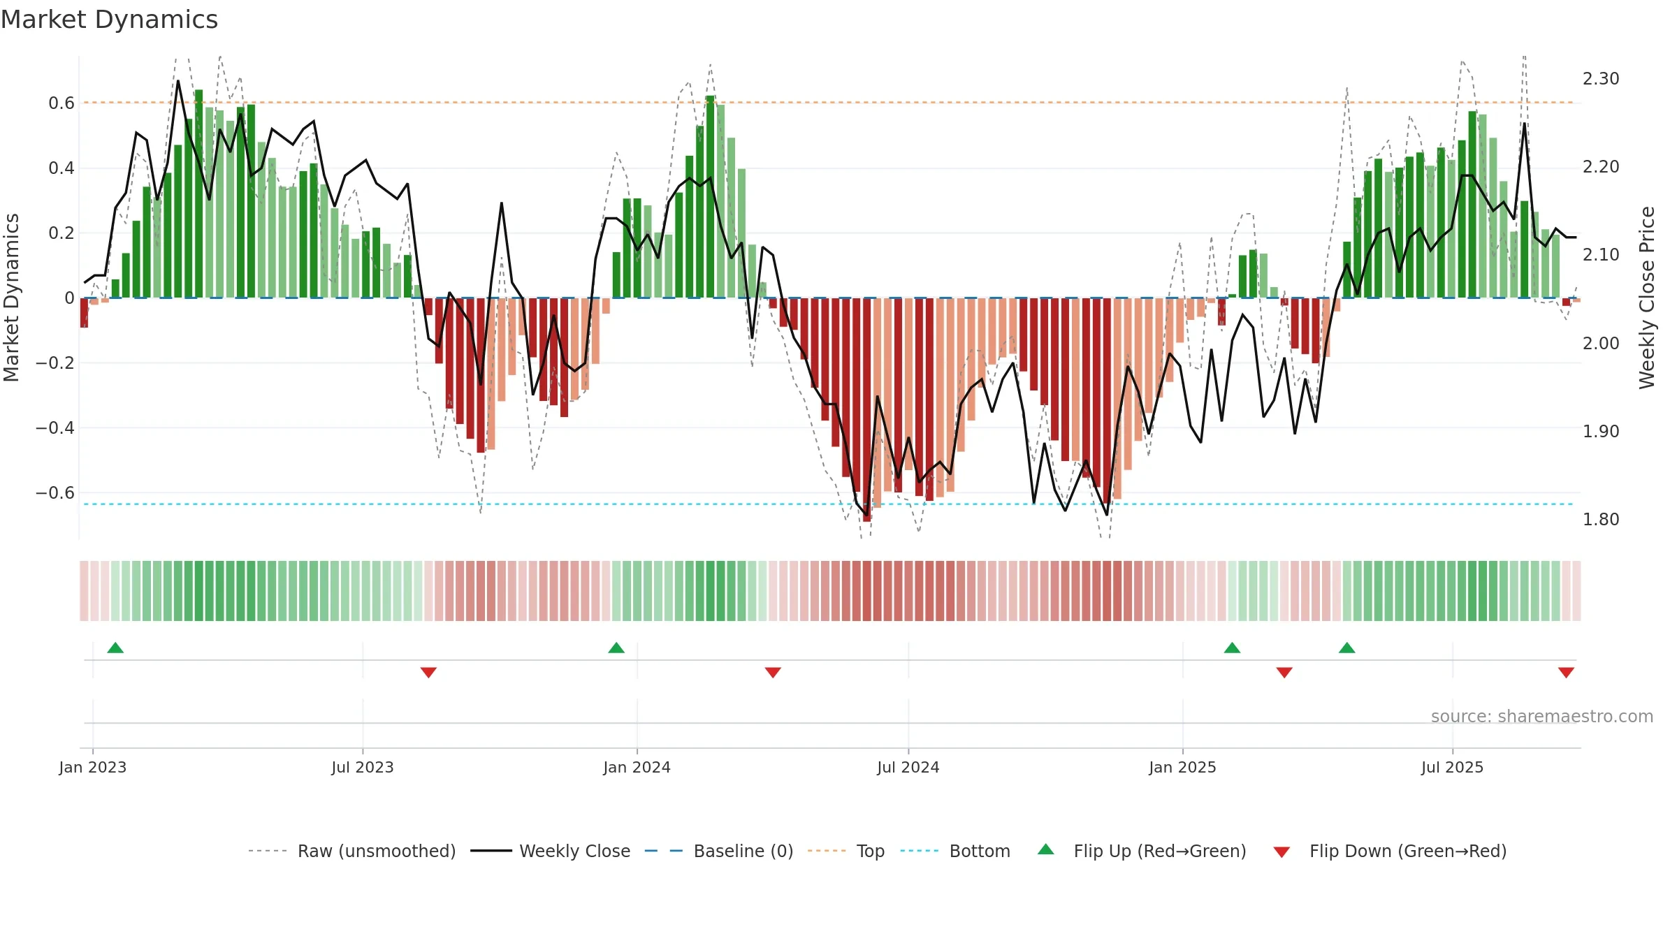Toggle the Top legend entry
Viewport: 1677px width, 943px height.
[x=845, y=851]
